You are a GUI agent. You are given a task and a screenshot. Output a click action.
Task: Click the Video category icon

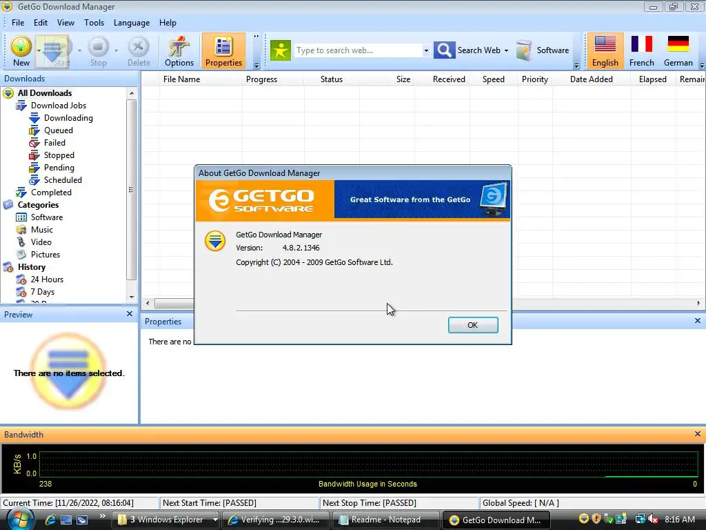click(x=21, y=242)
